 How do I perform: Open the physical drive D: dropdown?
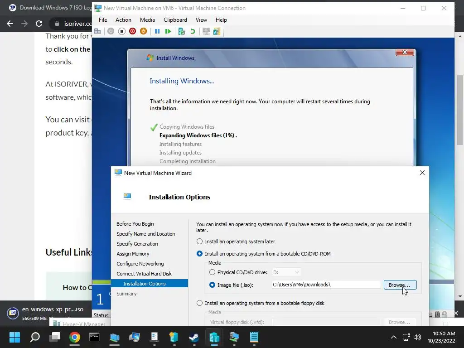(x=286, y=272)
